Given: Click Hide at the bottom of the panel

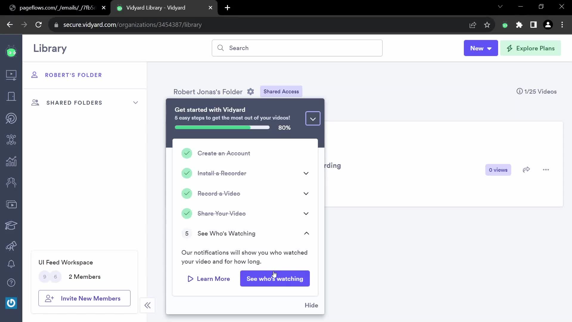Looking at the screenshot, I should (x=311, y=305).
